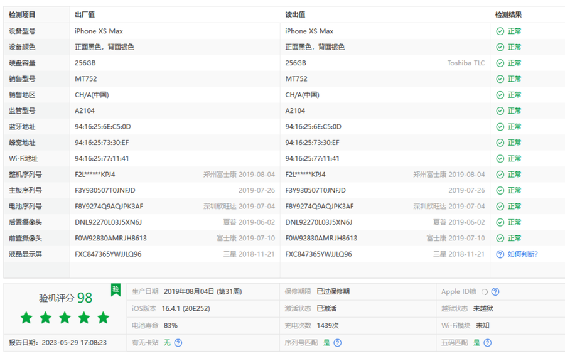Click factory rear camera serial DNL92270L03J5XN6J
Image resolution: width=565 pixels, height=361 pixels.
(108, 222)
